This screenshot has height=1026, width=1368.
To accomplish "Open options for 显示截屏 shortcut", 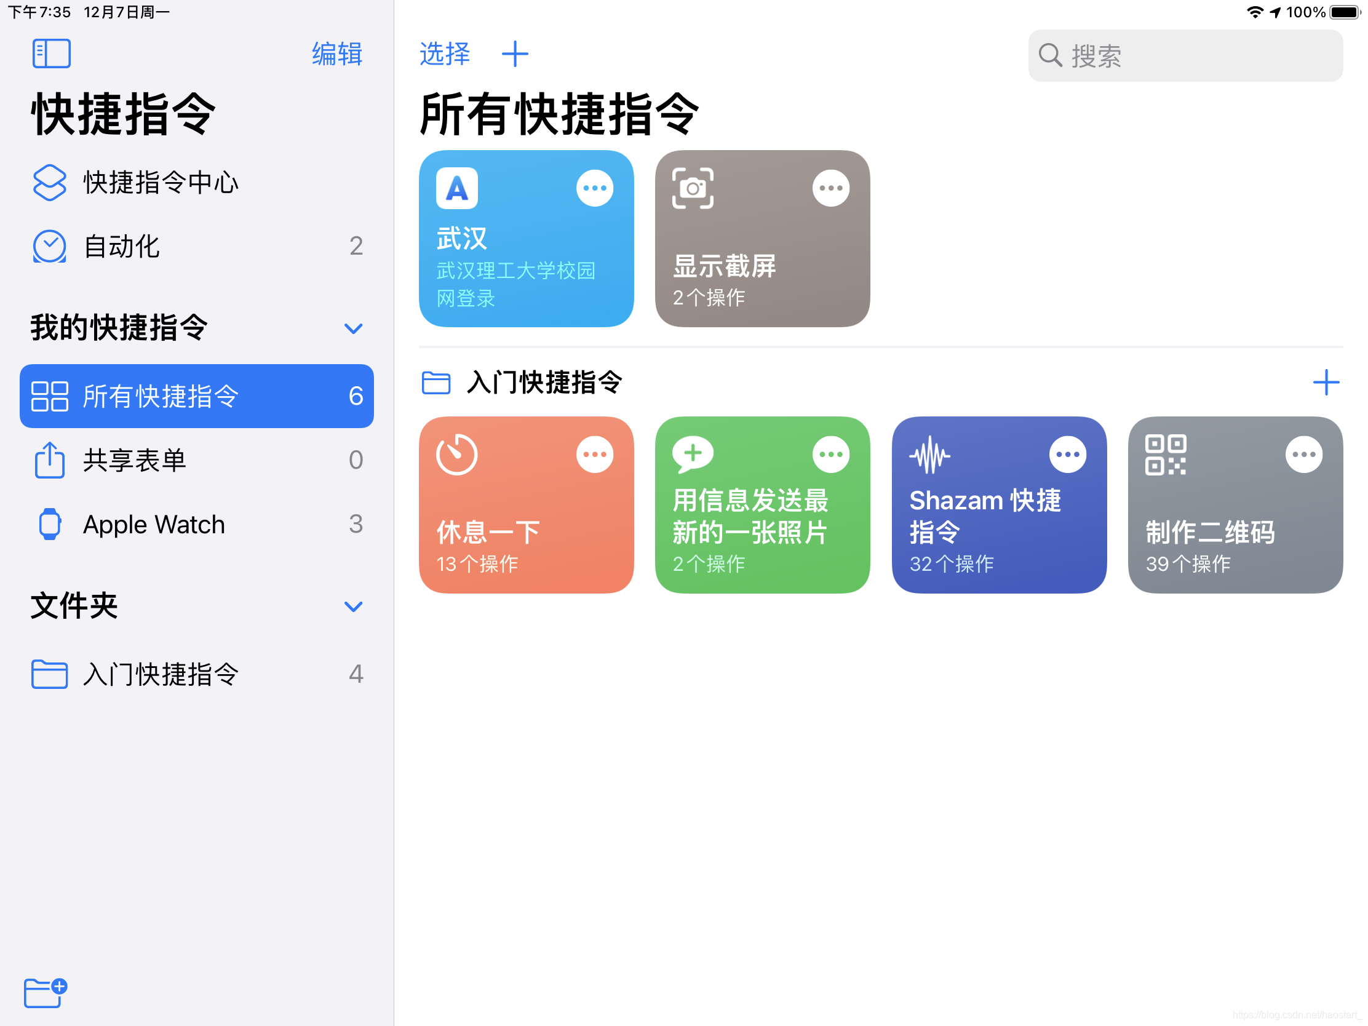I will pos(830,188).
